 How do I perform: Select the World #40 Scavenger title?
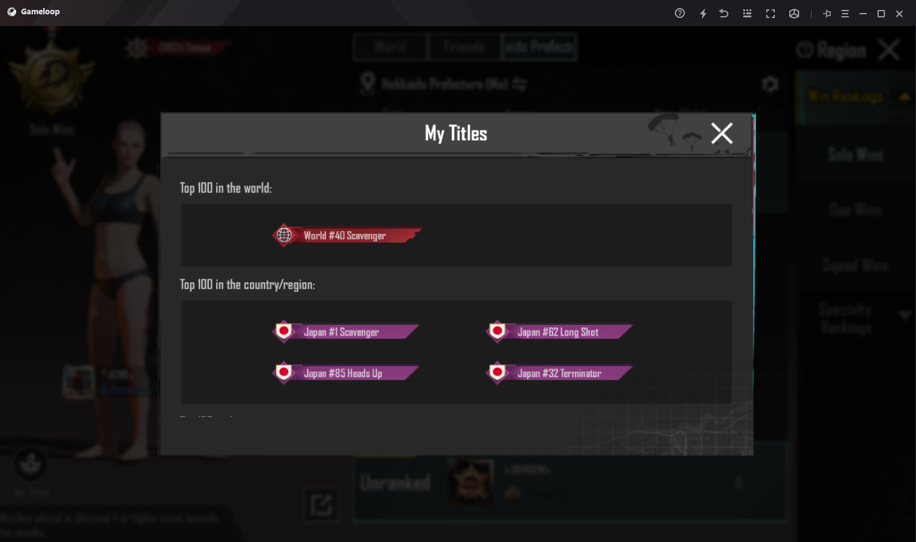pos(347,235)
